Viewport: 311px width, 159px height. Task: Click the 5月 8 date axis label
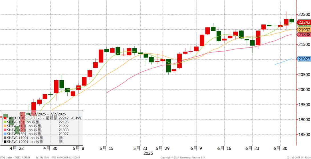pyautogui.click(x=78, y=148)
